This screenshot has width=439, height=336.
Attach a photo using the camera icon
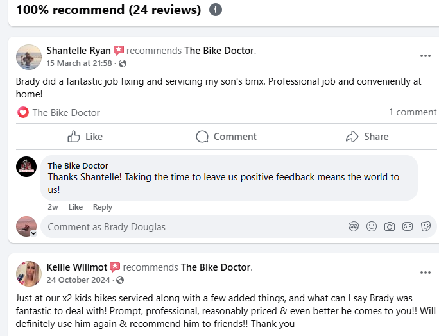point(389,226)
